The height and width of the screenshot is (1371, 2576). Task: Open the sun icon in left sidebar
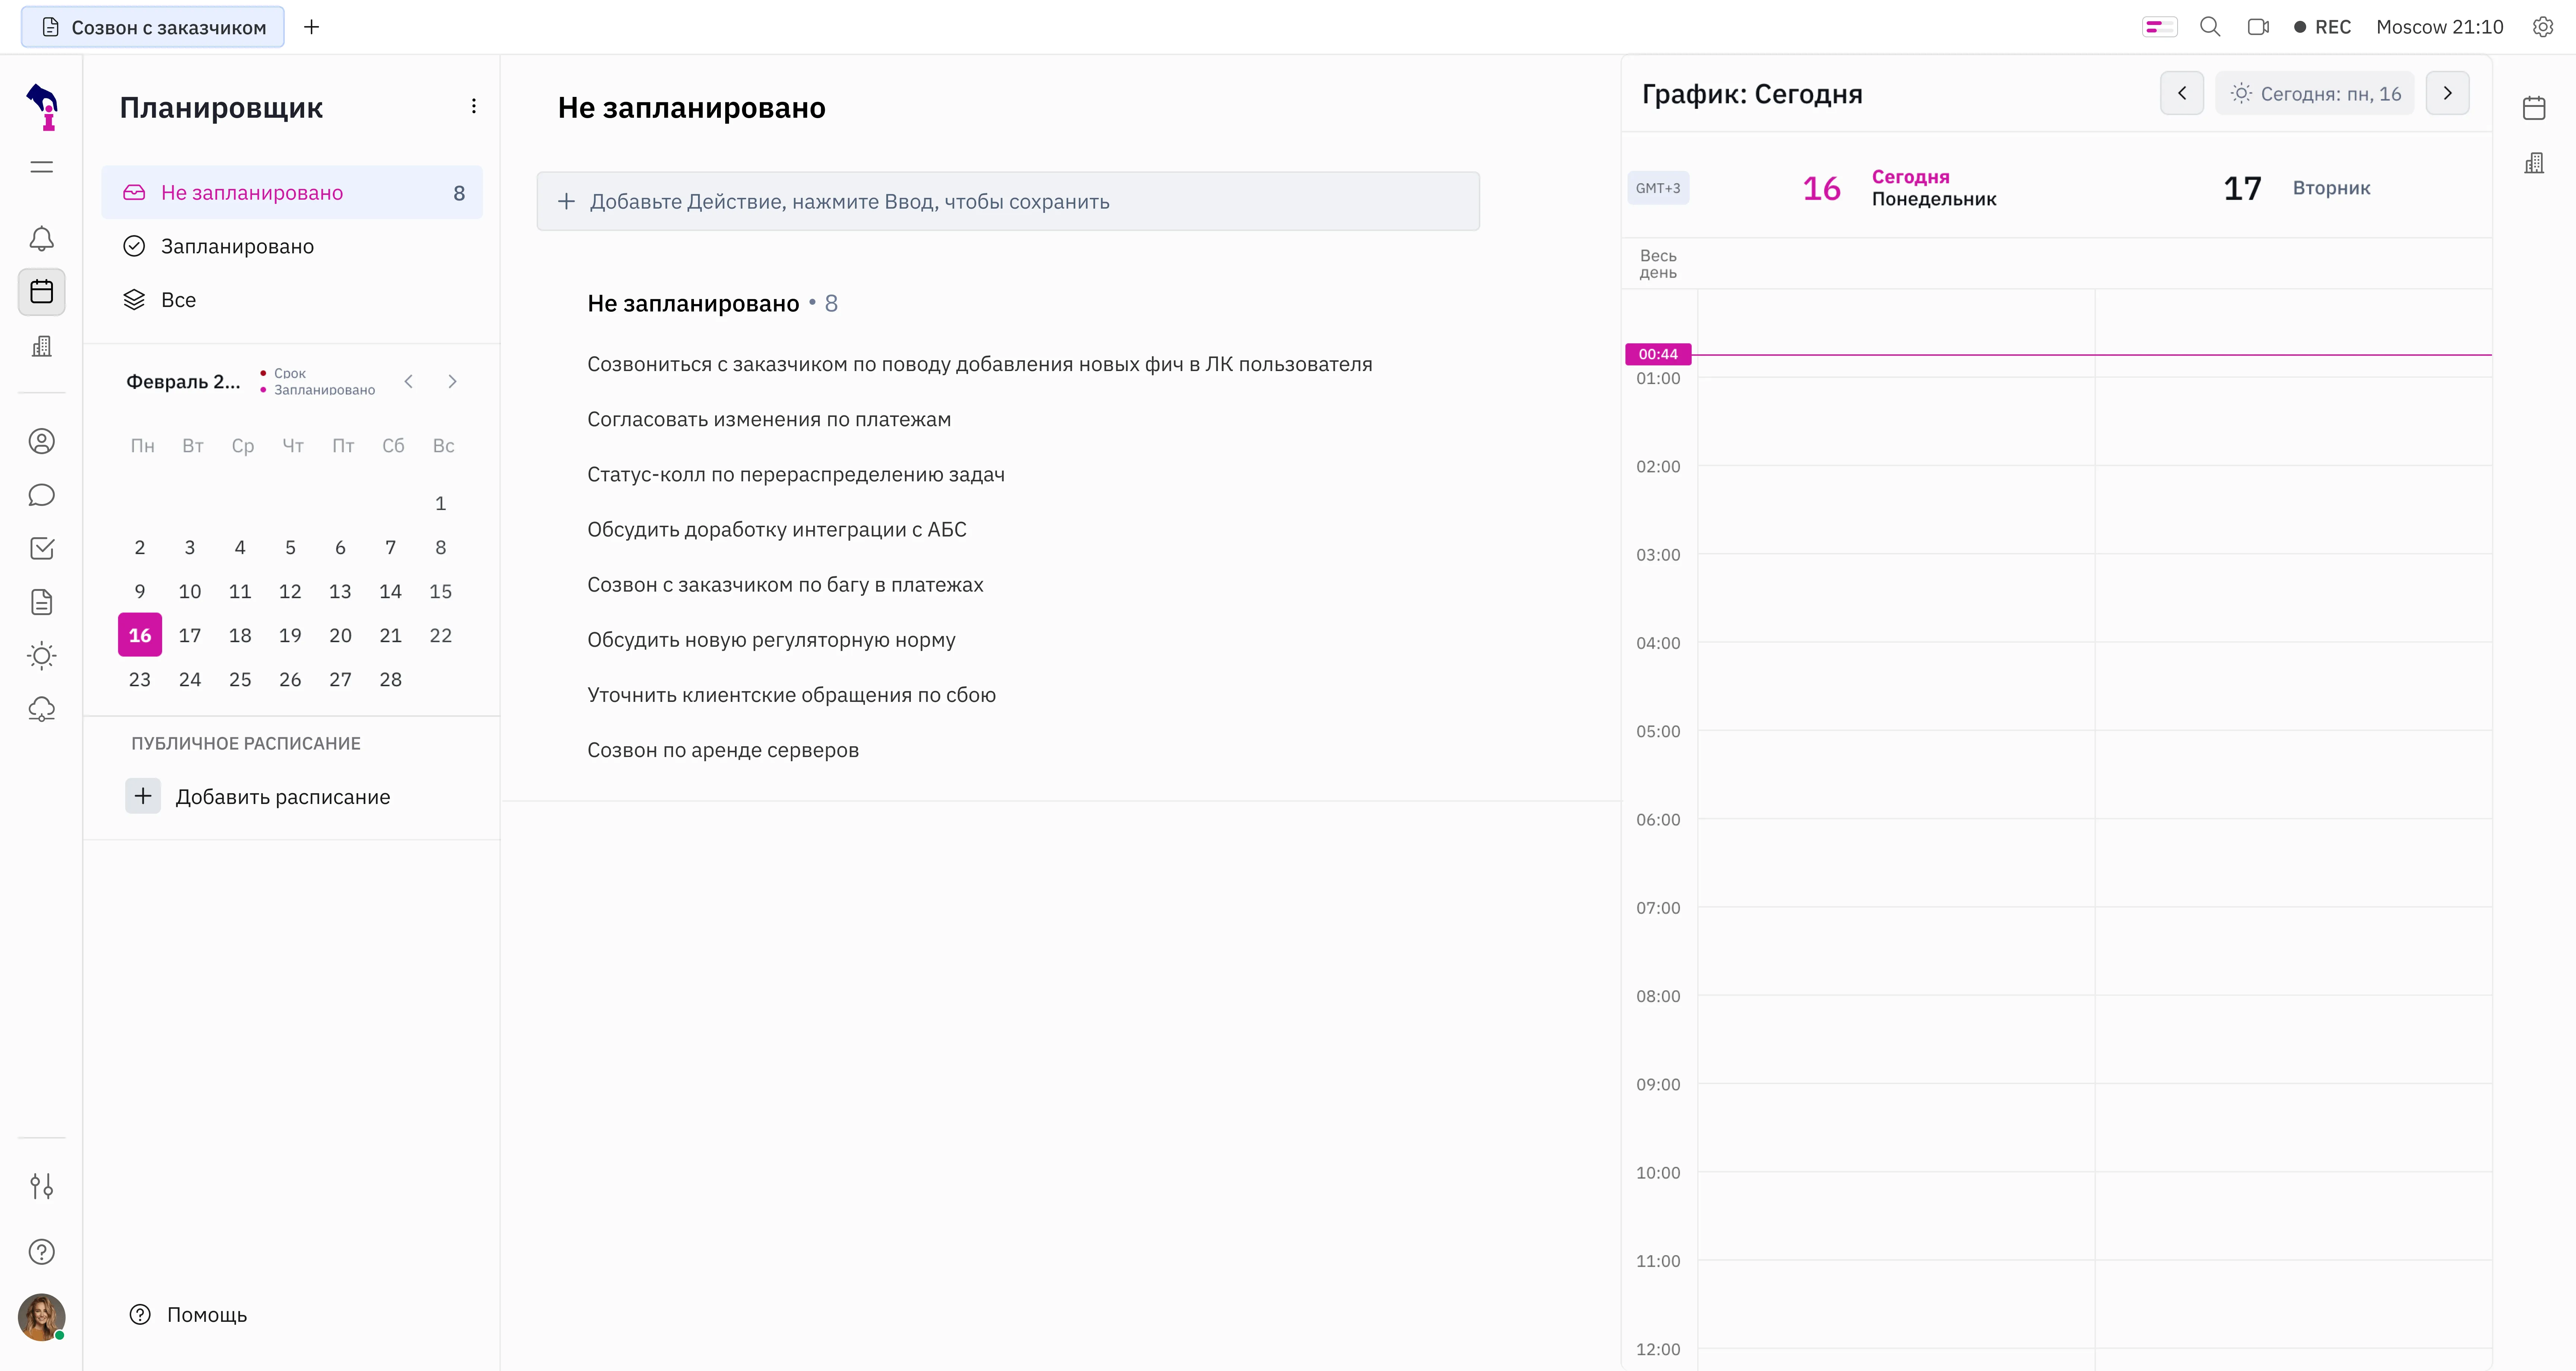(x=41, y=656)
